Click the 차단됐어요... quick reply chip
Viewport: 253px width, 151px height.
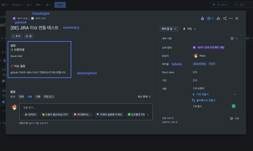[82, 115]
